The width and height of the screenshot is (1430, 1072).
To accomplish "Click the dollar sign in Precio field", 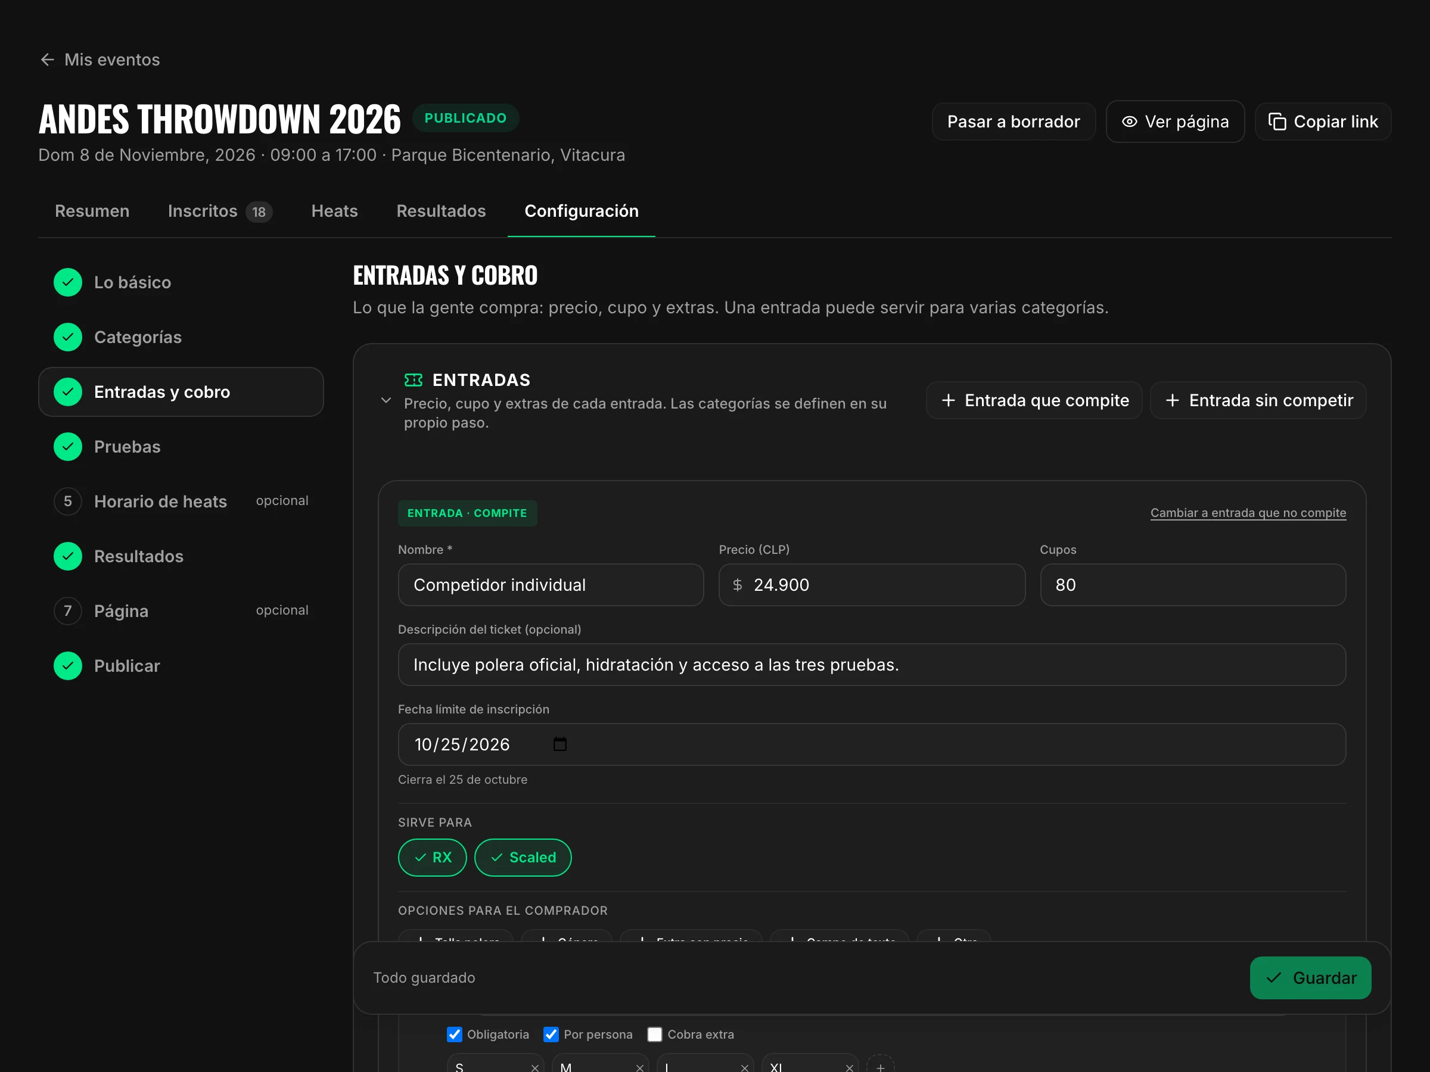I will (737, 585).
